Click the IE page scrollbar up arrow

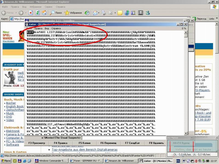tap(217, 24)
